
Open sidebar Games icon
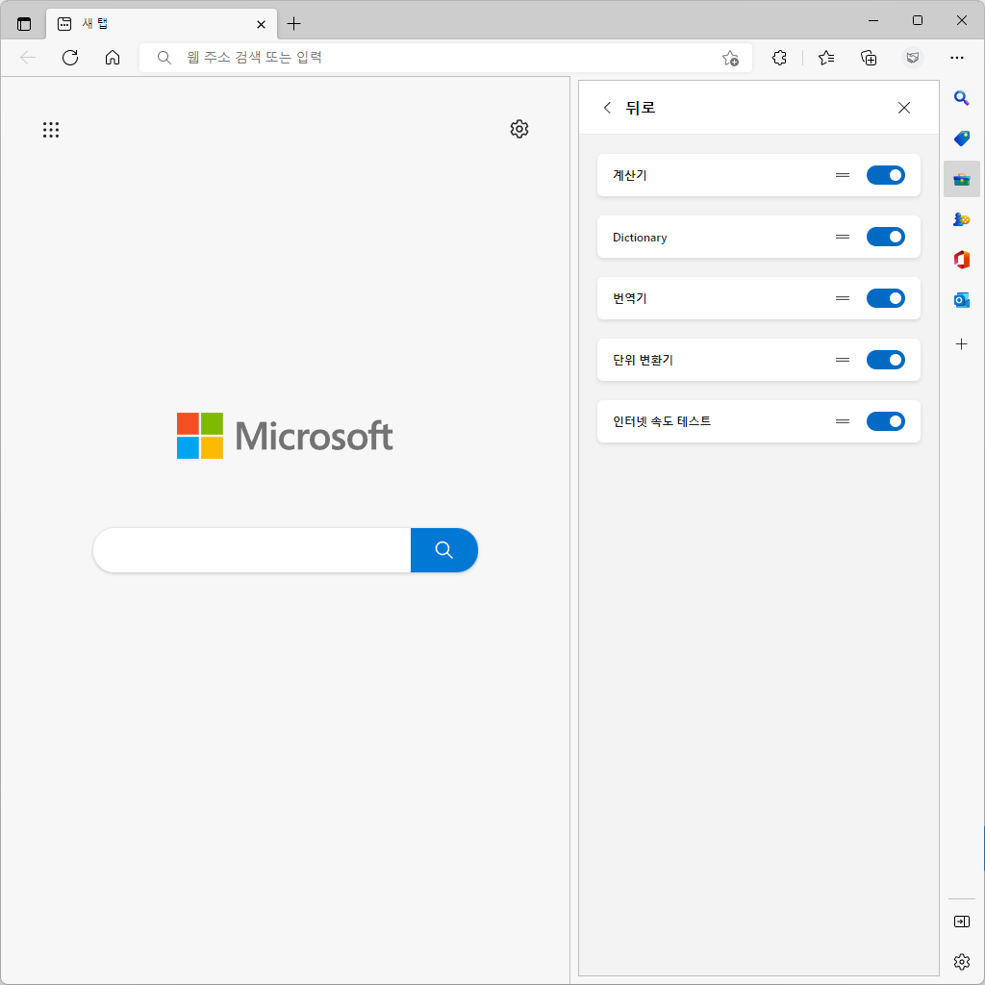point(961,219)
